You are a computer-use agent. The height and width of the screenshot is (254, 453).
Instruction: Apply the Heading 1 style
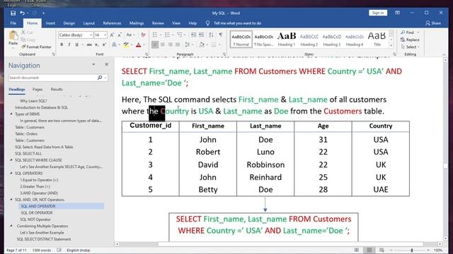click(286, 40)
